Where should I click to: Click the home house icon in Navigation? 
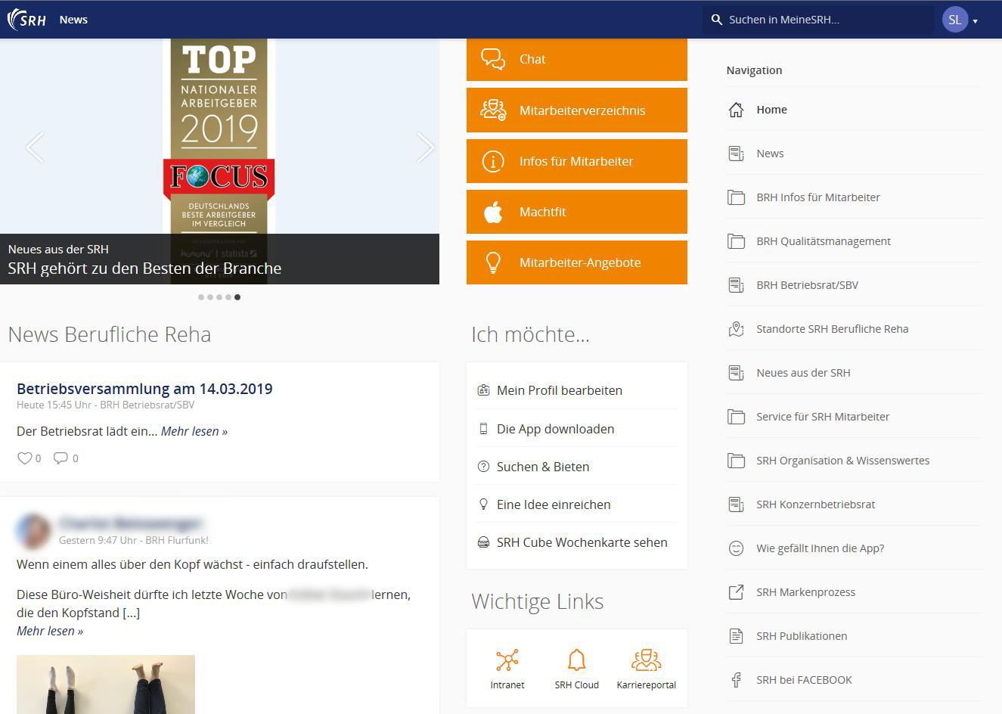736,110
